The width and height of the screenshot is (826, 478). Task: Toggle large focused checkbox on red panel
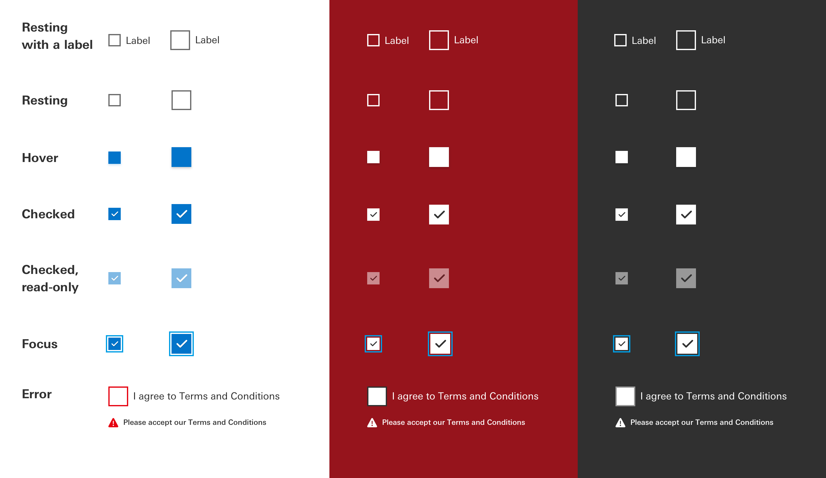(x=440, y=344)
